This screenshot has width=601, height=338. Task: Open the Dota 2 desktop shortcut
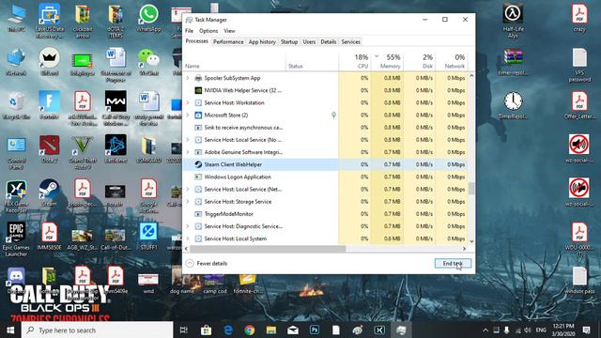pyautogui.click(x=49, y=149)
